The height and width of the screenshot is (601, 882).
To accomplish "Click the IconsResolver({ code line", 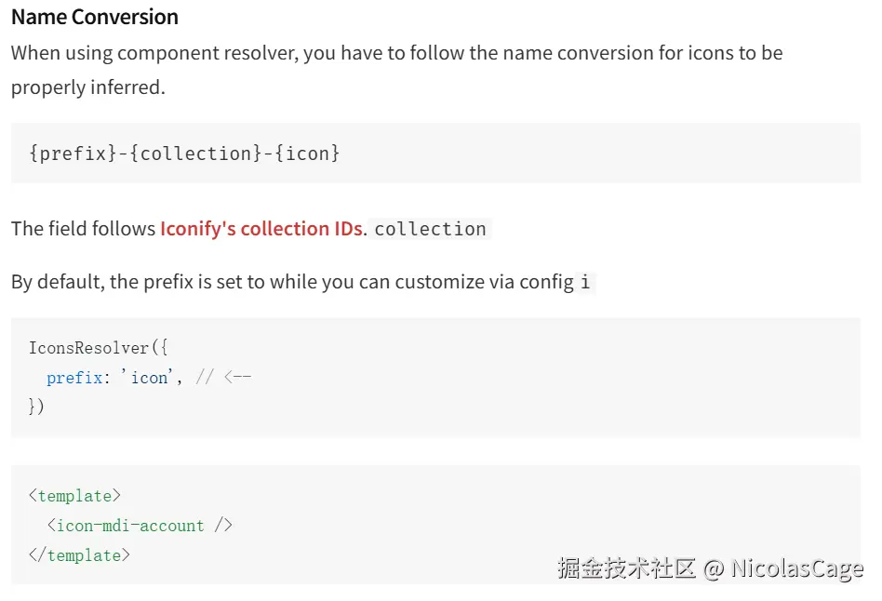I will pyautogui.click(x=98, y=348).
